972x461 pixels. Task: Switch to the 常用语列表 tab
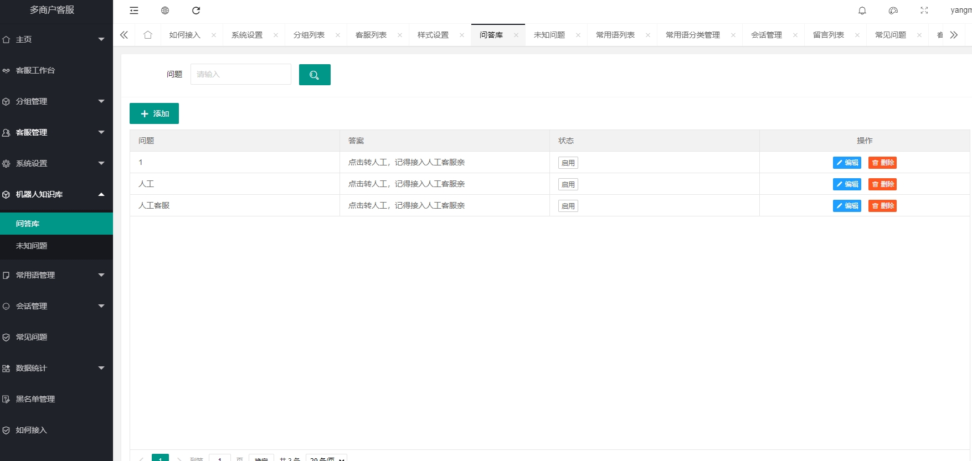point(615,35)
